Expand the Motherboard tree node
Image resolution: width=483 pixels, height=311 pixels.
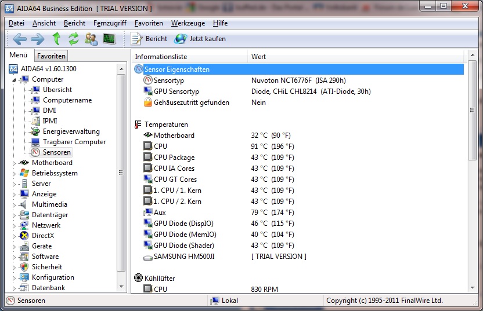(14, 163)
